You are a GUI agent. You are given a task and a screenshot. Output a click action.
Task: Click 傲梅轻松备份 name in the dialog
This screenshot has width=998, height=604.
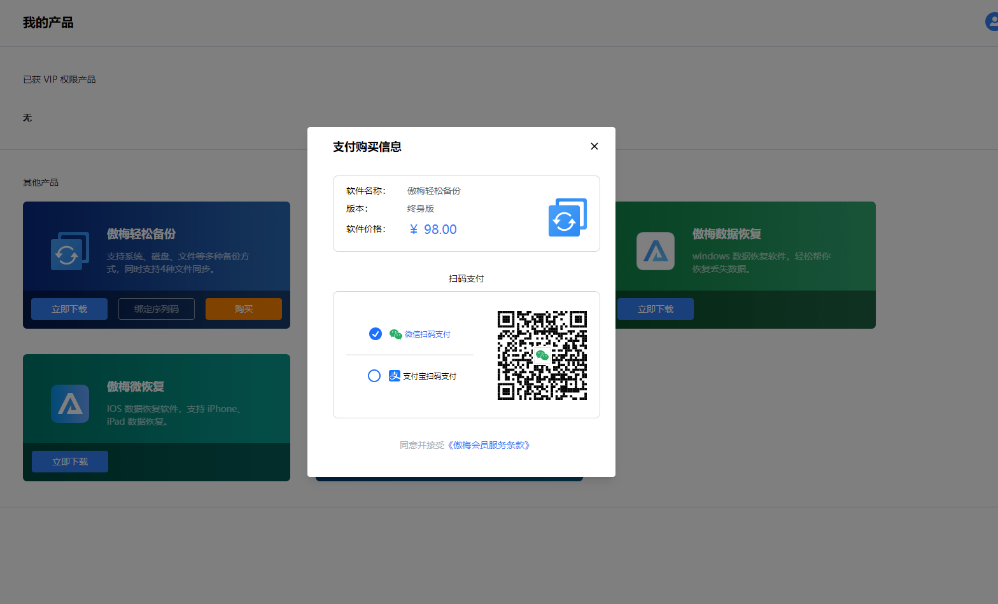[434, 191]
